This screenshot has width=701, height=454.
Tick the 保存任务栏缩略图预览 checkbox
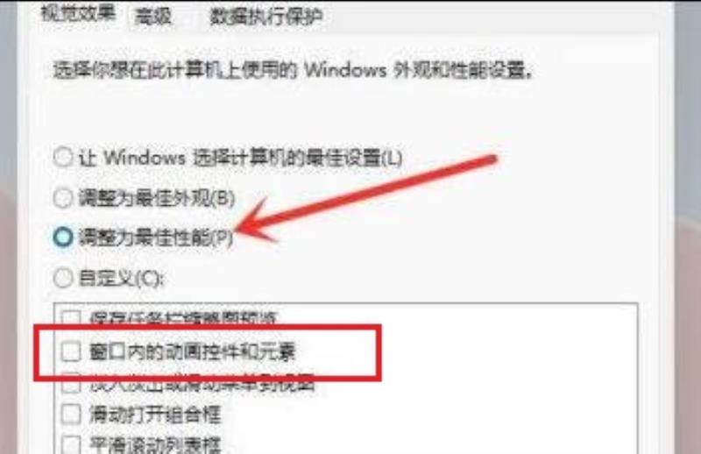(71, 317)
